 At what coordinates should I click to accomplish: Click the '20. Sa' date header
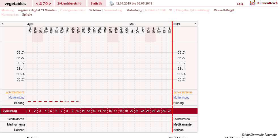[73, 30]
